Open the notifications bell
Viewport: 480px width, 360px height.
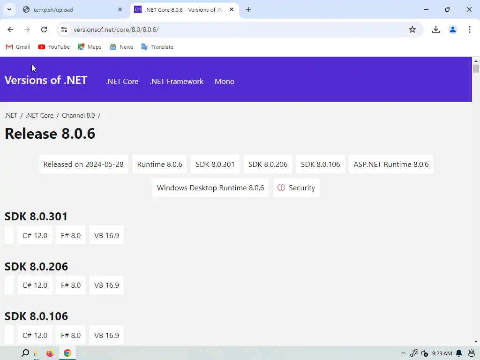(459, 353)
